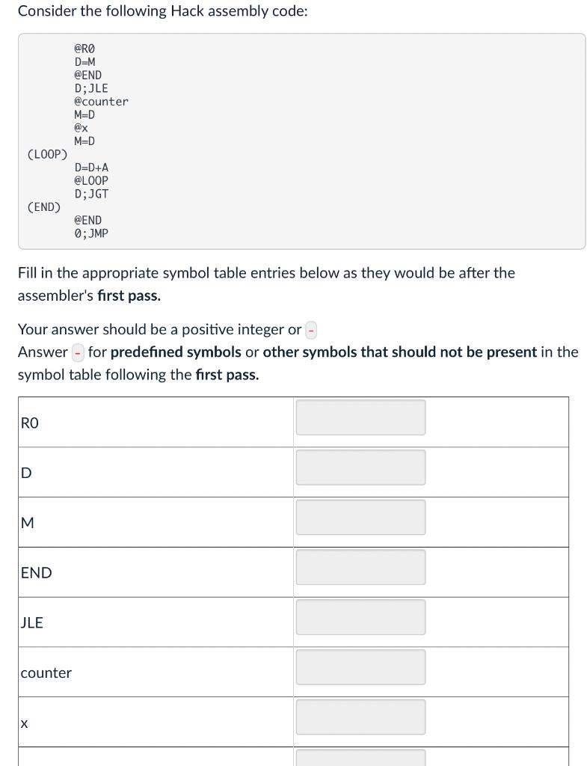Select the JLE row label in the table
The image size is (587, 766).
click(x=32, y=622)
